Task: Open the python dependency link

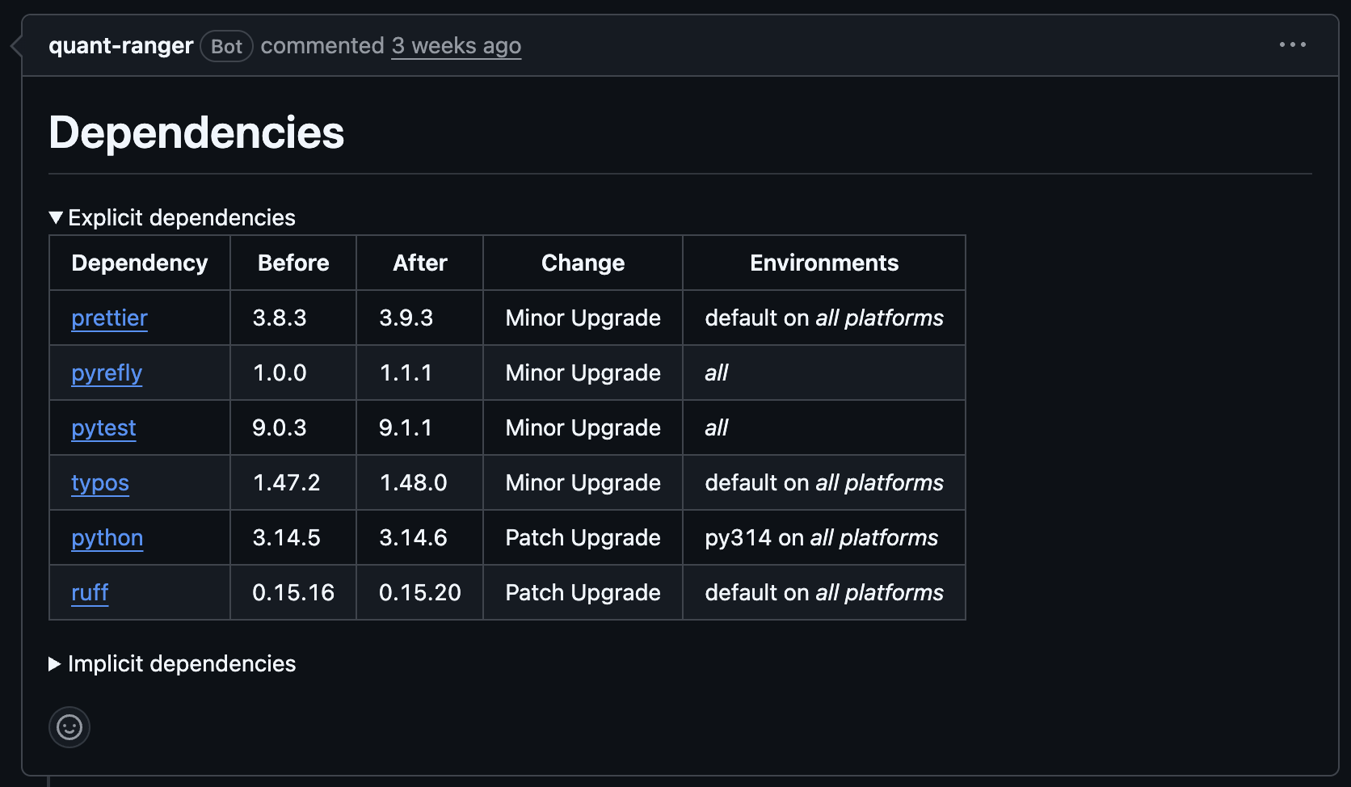Action: (x=107, y=538)
